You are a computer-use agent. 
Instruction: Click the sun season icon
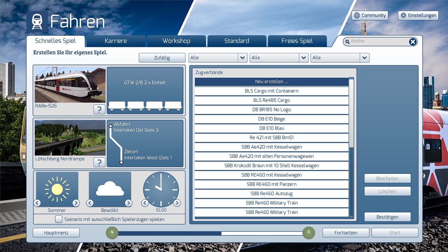click(x=57, y=189)
